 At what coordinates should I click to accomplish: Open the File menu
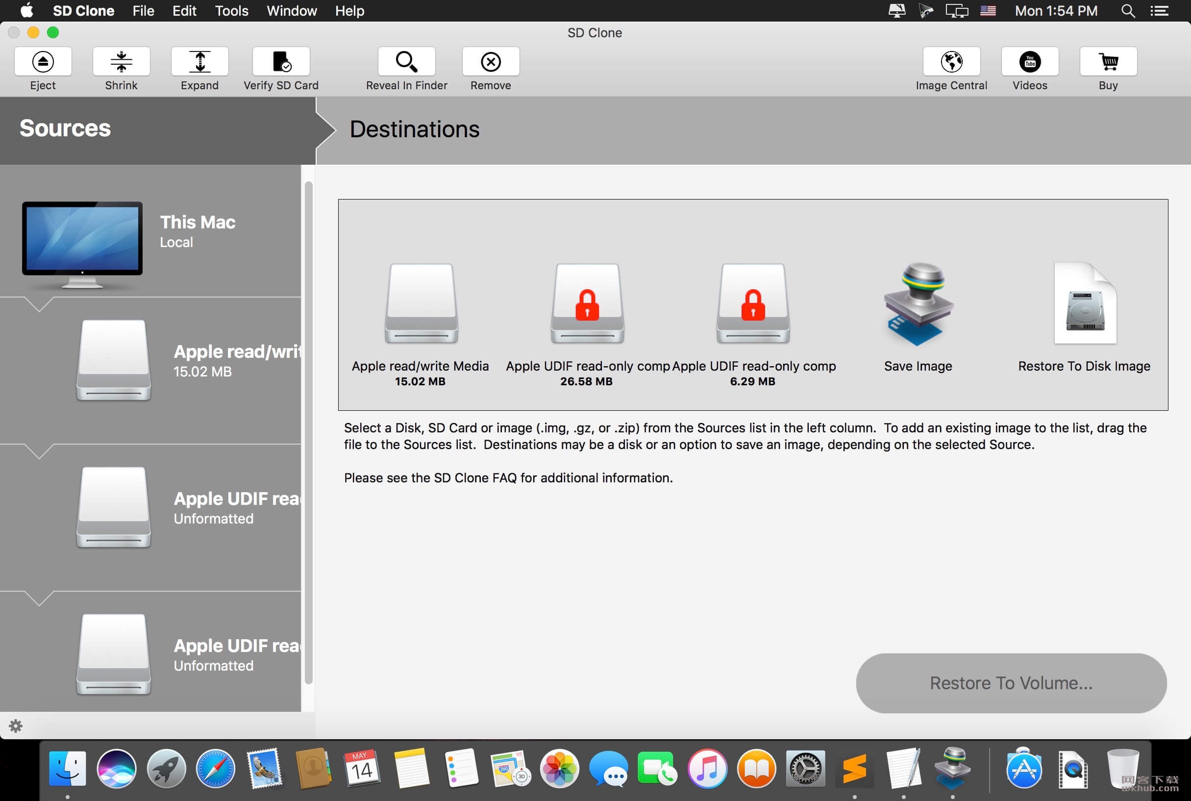[x=143, y=11]
